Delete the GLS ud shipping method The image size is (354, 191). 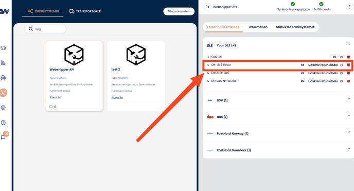(x=348, y=57)
